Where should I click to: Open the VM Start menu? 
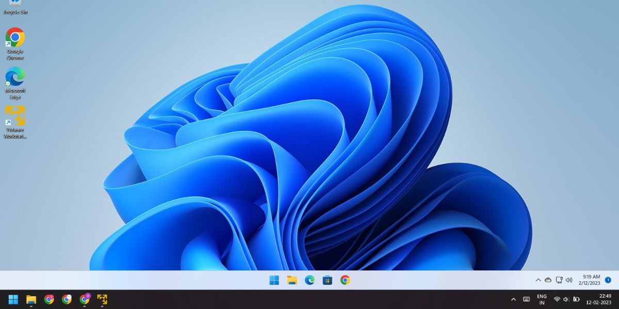click(274, 280)
